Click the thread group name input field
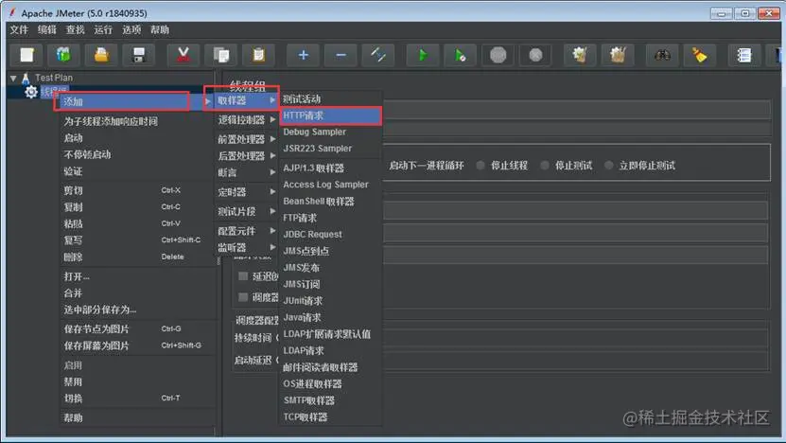Screen dimensions: 786x443 [x=576, y=110]
